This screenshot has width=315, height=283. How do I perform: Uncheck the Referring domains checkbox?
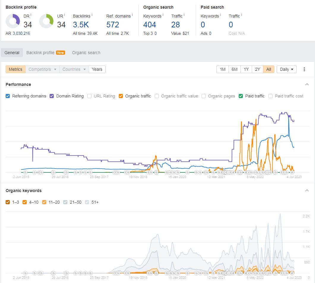pyautogui.click(x=8, y=96)
